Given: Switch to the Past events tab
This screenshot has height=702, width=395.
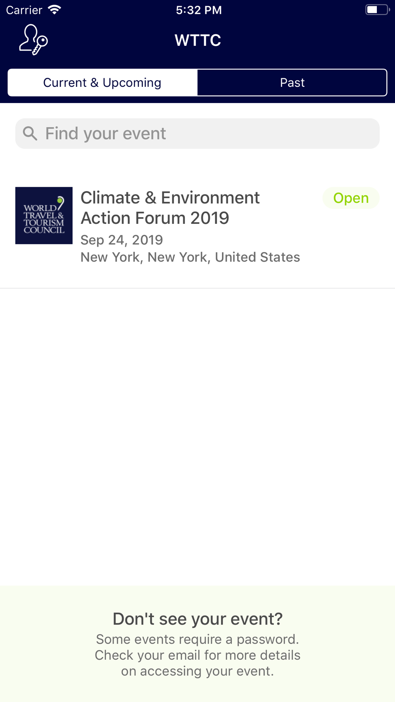Looking at the screenshot, I should tap(292, 83).
